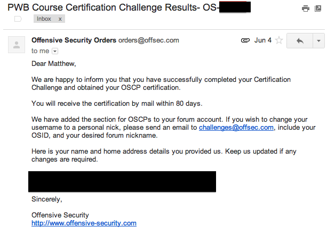
Task: Click the challenges@offsec.com email link
Action: click(236, 128)
